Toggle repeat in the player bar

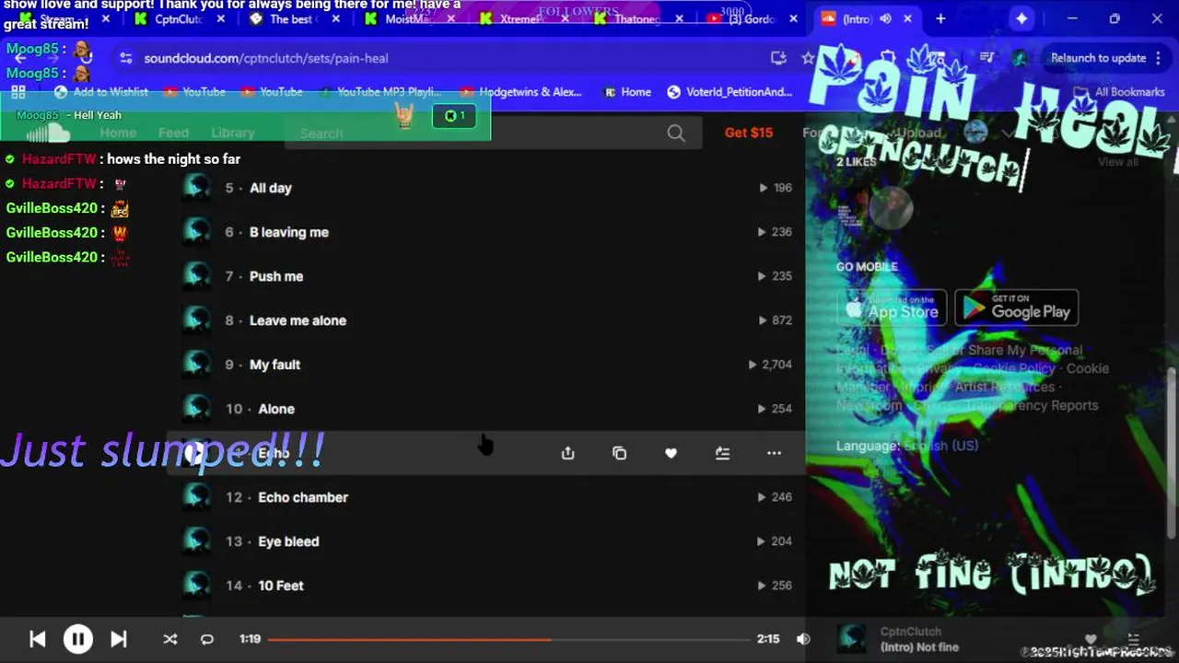point(207,639)
